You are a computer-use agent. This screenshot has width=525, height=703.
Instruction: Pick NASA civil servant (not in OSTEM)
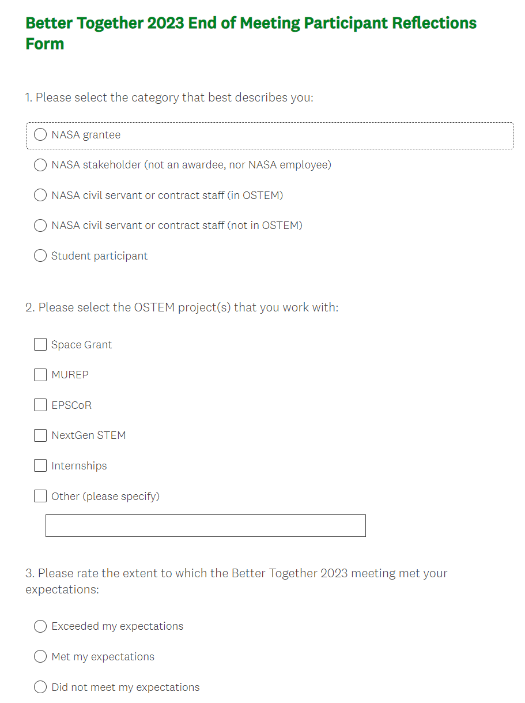pos(40,225)
